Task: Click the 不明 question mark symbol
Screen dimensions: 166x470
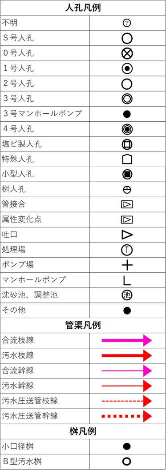Action: pos(127,23)
